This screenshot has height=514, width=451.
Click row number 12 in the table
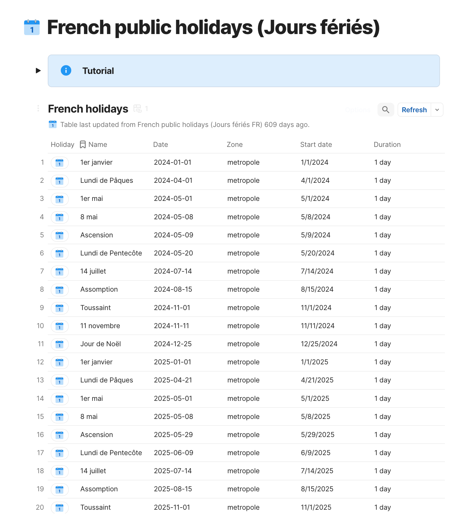(40, 362)
